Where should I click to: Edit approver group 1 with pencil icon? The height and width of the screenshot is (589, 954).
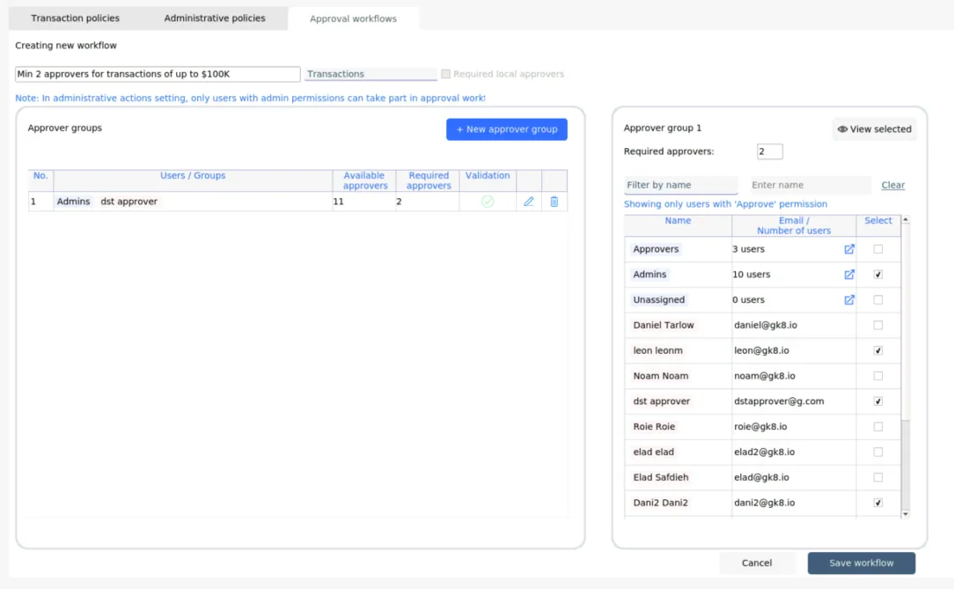[x=529, y=202]
